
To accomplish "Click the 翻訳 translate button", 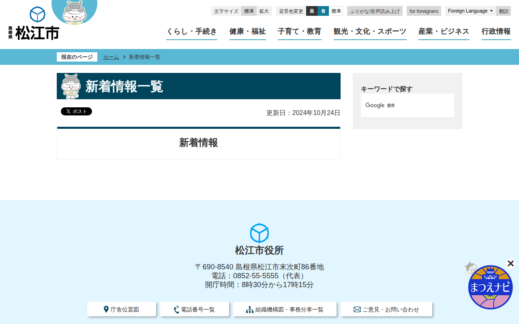I will [x=504, y=11].
